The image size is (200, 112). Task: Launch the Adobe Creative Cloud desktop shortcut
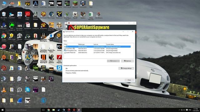pos(27,16)
